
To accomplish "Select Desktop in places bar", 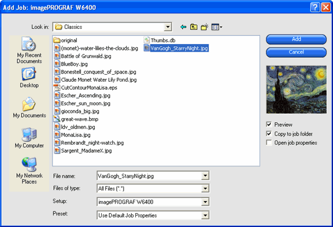I will (29, 78).
